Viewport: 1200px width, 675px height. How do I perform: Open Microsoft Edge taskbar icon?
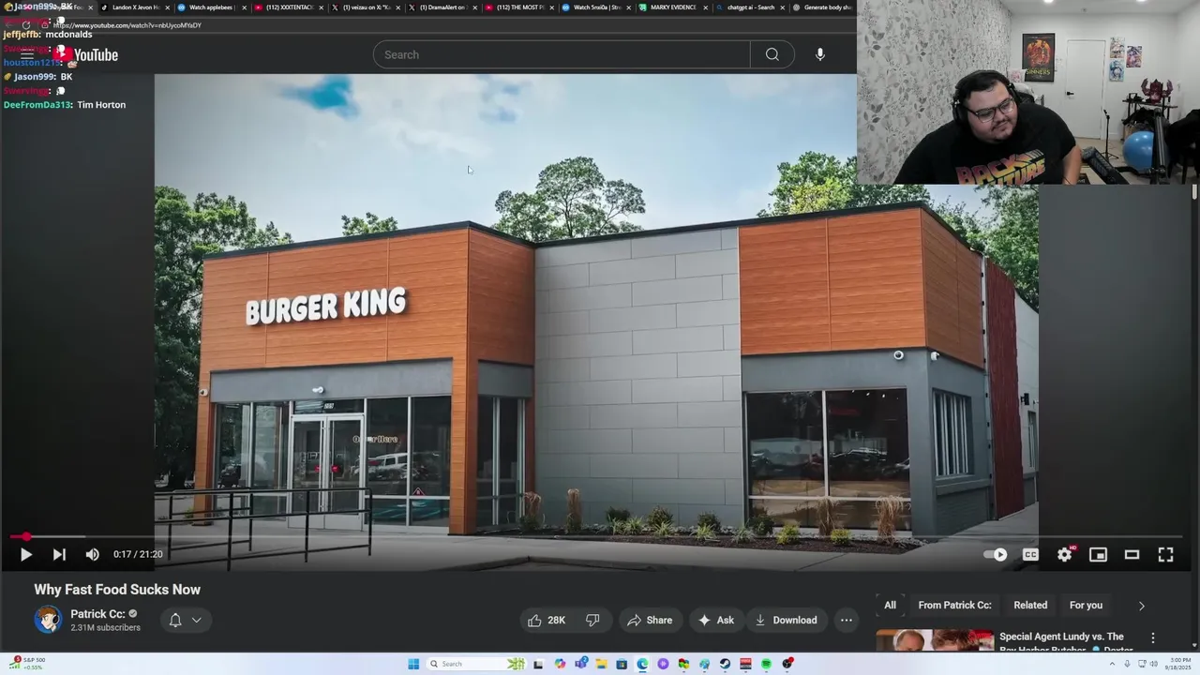click(642, 664)
